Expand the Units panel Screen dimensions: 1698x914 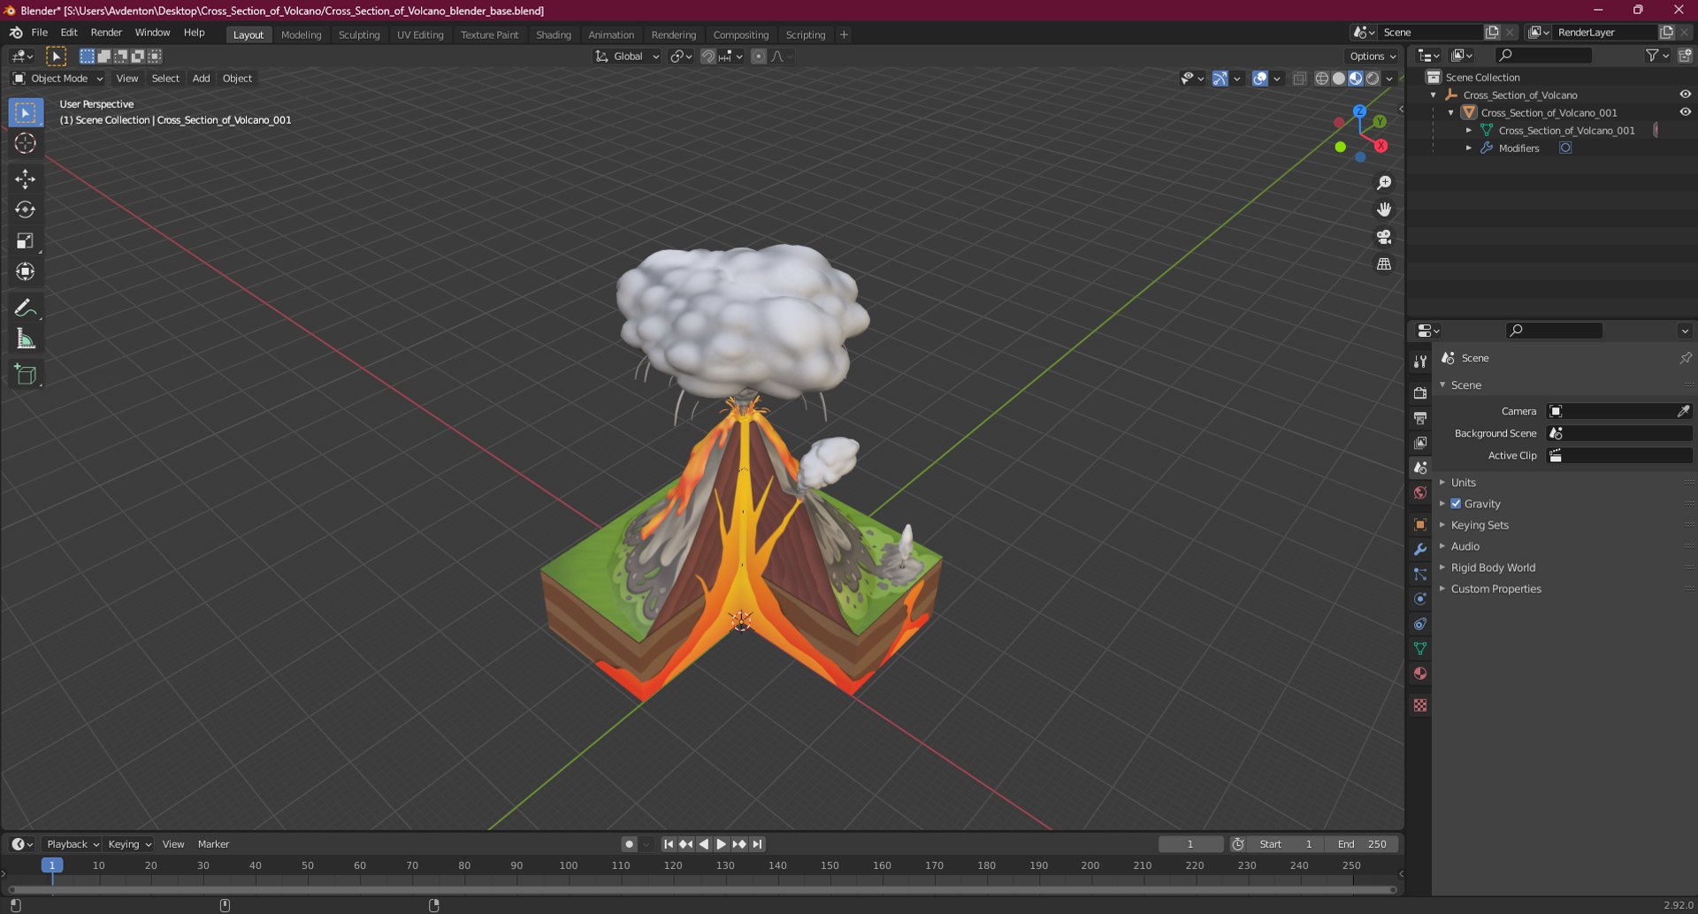pyautogui.click(x=1464, y=483)
